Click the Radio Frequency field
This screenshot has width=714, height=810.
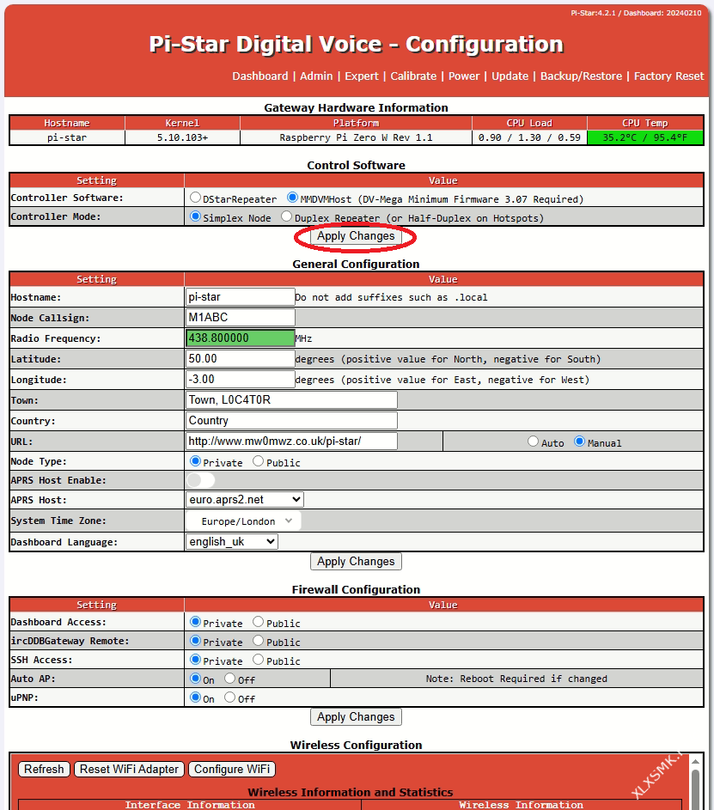click(241, 338)
